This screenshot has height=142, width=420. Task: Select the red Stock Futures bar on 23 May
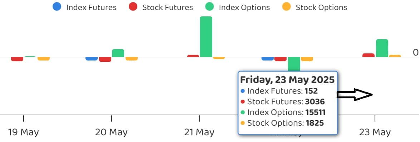coord(368,55)
